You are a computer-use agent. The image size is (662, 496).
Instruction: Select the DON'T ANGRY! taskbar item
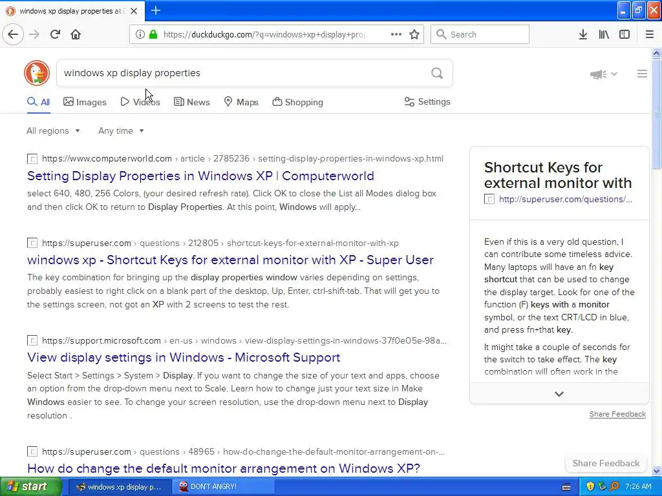(x=223, y=486)
